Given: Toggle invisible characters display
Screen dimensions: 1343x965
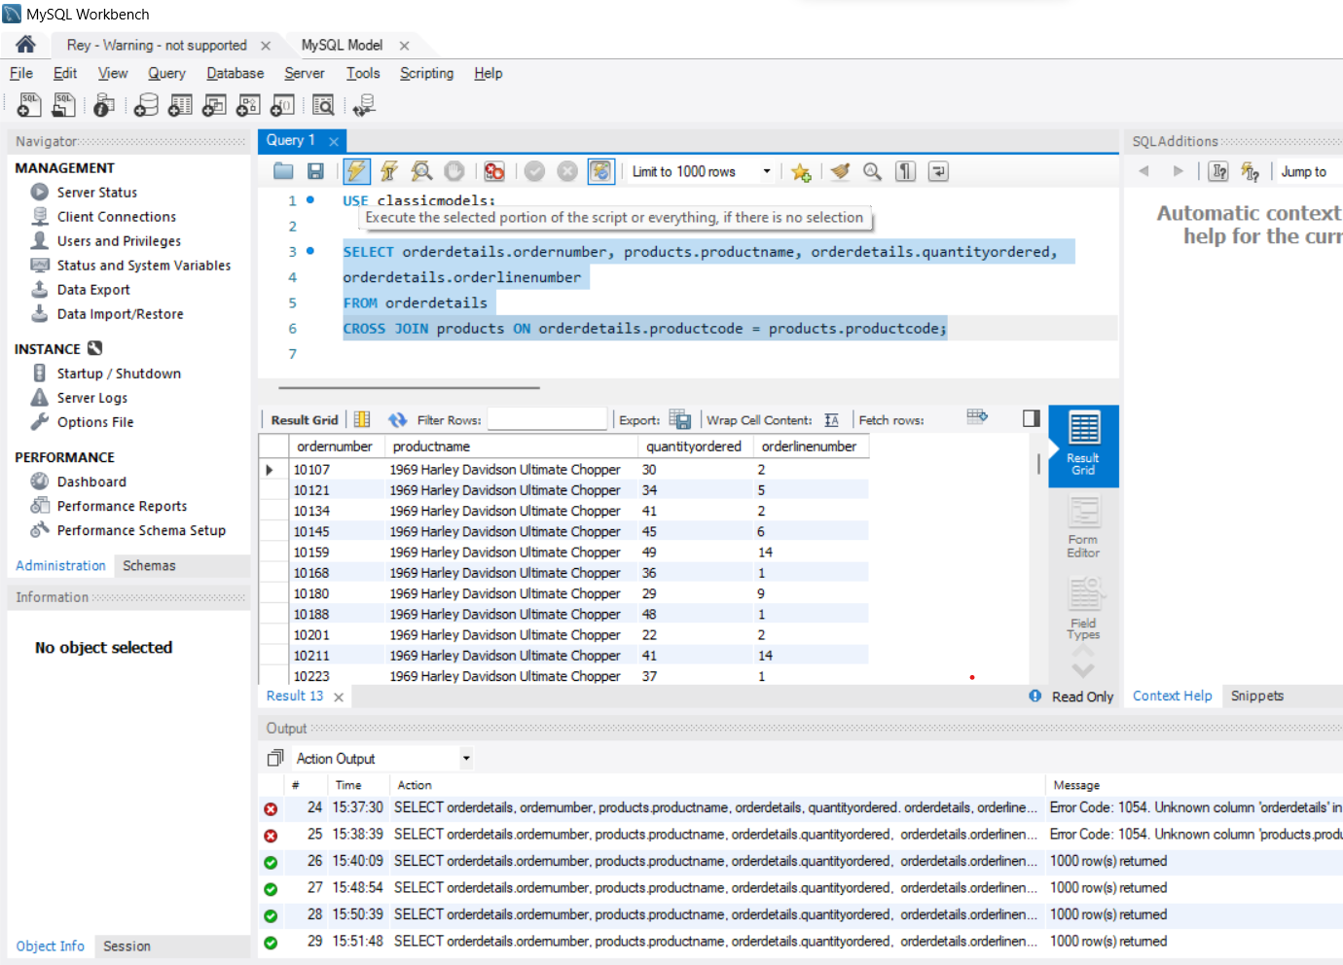Looking at the screenshot, I should 906,171.
